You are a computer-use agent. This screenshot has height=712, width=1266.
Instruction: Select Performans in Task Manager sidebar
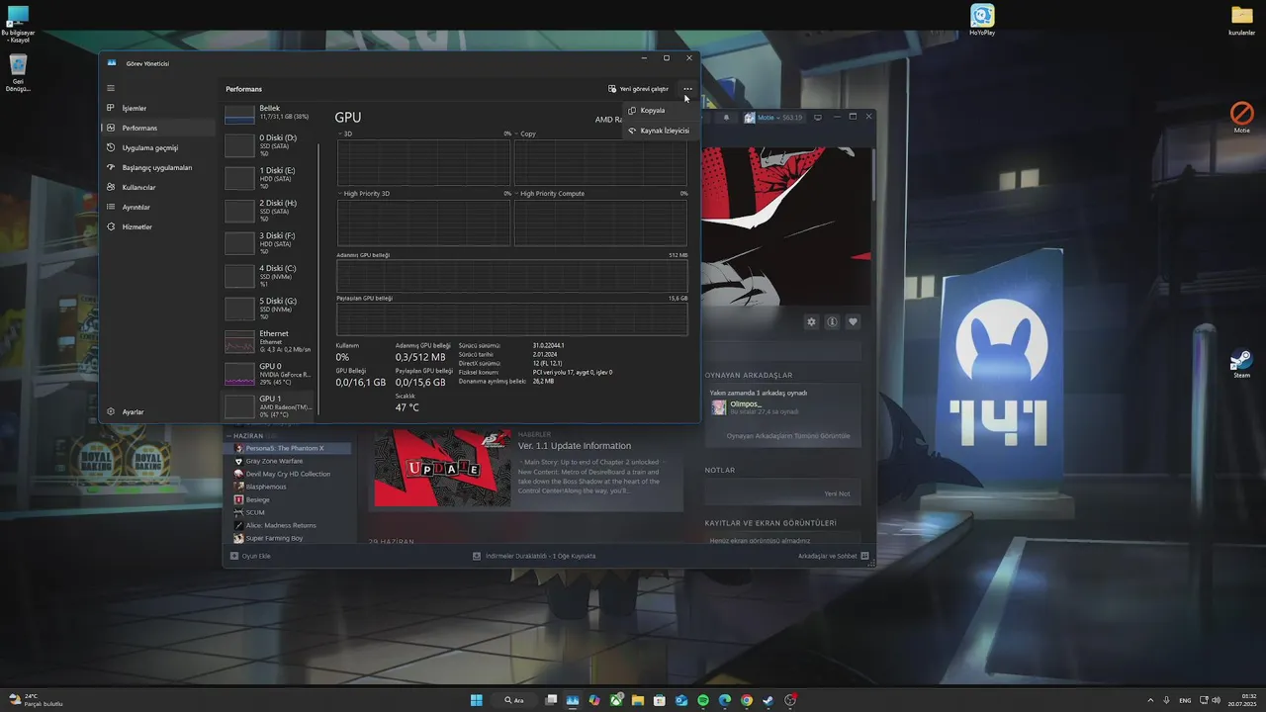[x=158, y=128]
